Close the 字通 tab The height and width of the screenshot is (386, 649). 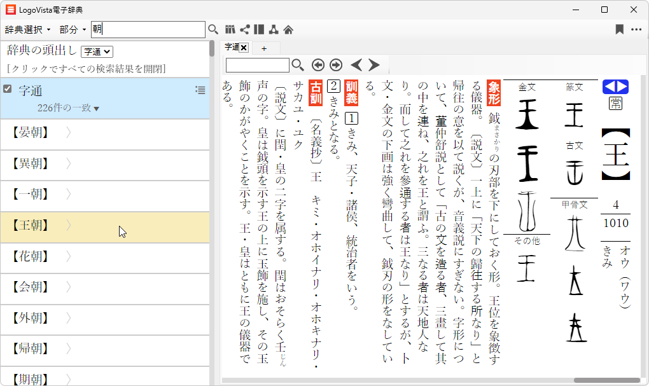[244, 48]
